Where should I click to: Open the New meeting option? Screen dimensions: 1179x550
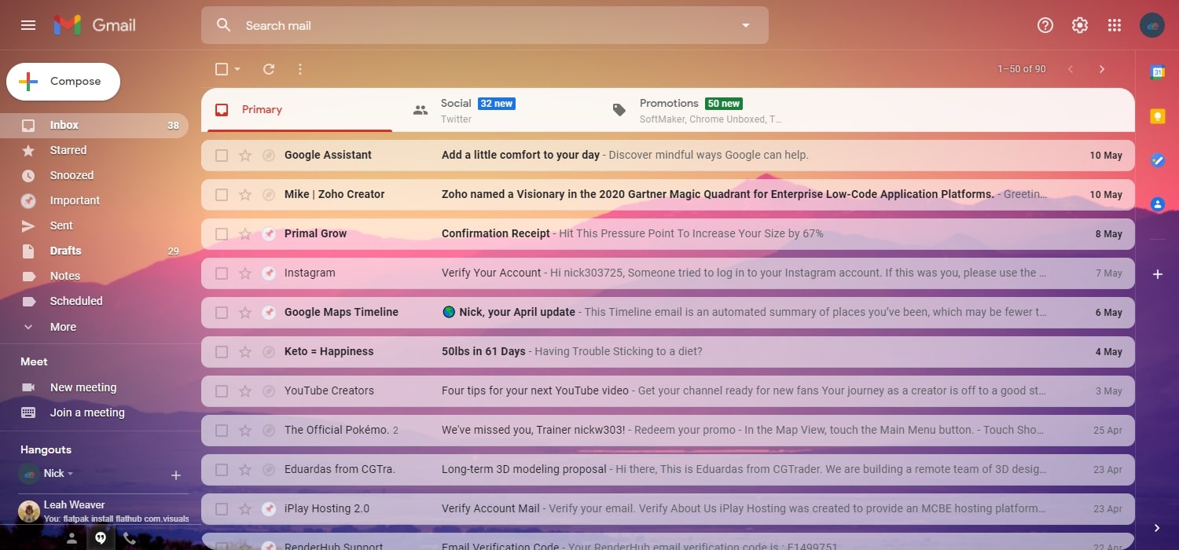[x=83, y=387]
